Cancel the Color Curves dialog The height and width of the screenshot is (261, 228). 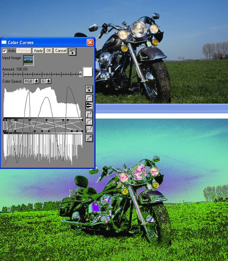[x=61, y=51]
